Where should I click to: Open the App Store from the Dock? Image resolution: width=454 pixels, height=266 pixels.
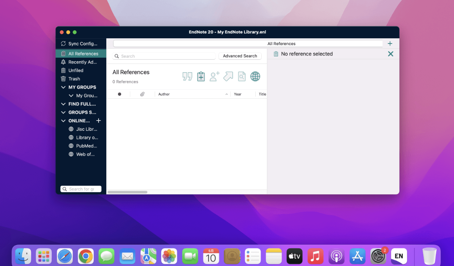coord(357,256)
